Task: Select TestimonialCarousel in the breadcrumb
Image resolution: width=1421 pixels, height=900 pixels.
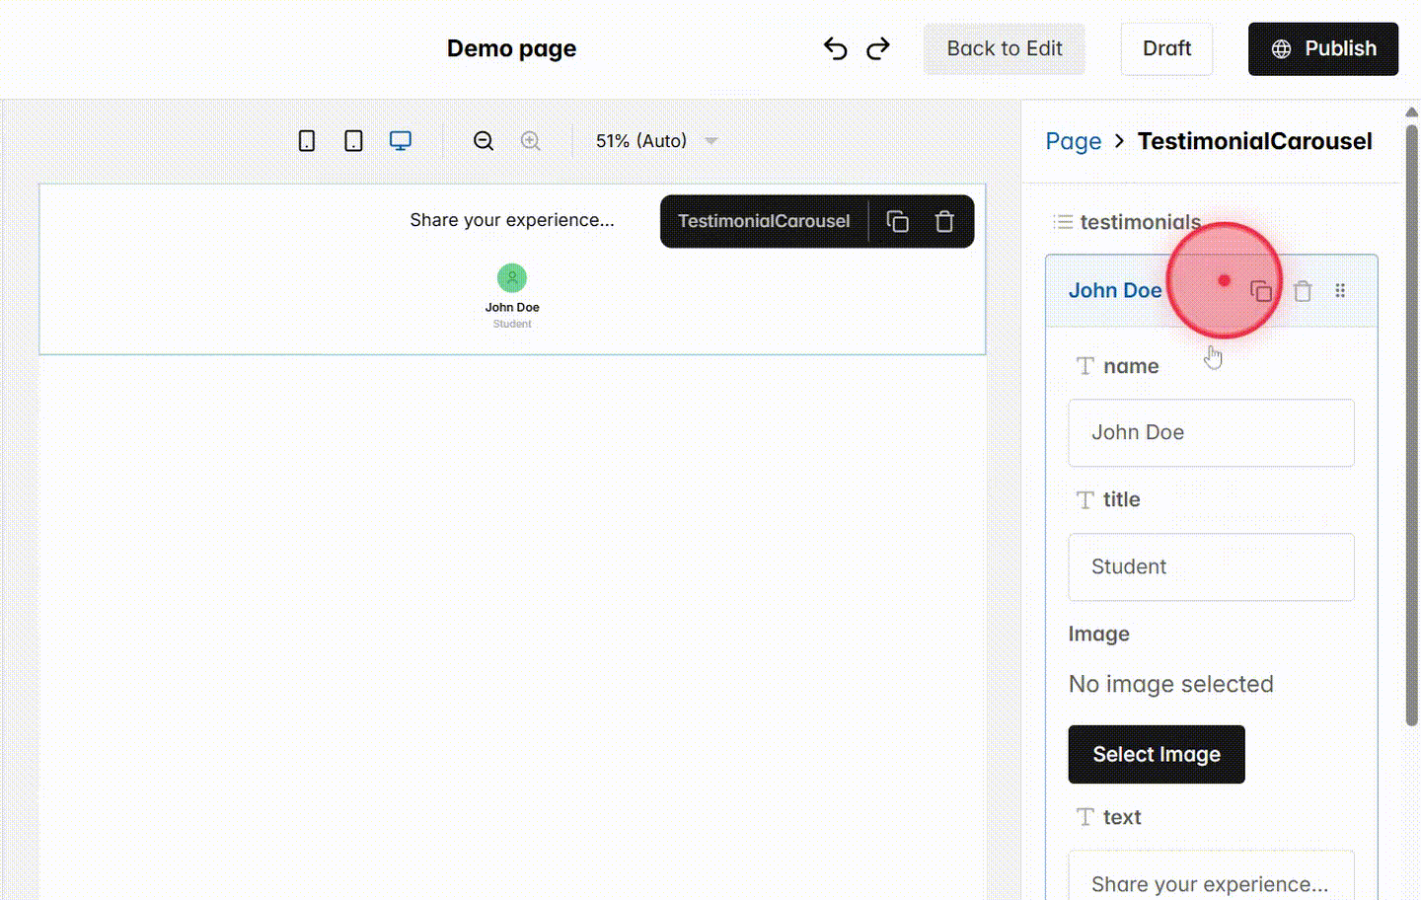Action: pos(1254,141)
